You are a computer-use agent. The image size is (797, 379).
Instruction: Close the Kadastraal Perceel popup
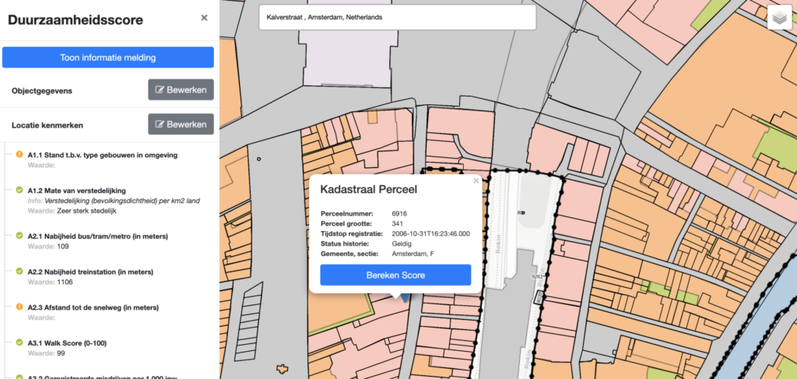click(476, 181)
